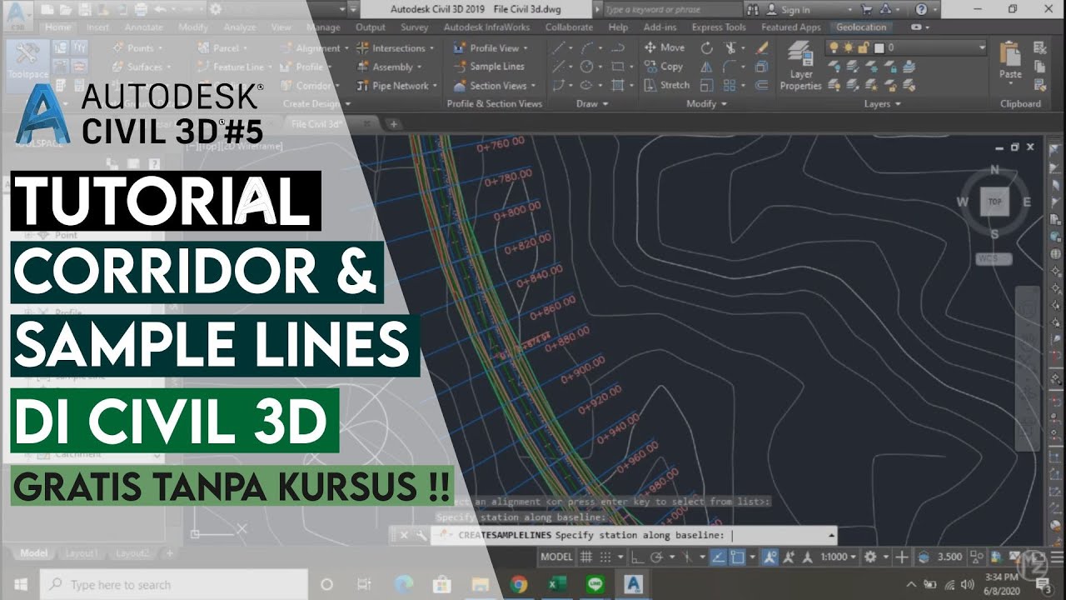Expand the Pipe Network dropdown
Image resolution: width=1066 pixels, height=600 pixels.
click(x=436, y=85)
